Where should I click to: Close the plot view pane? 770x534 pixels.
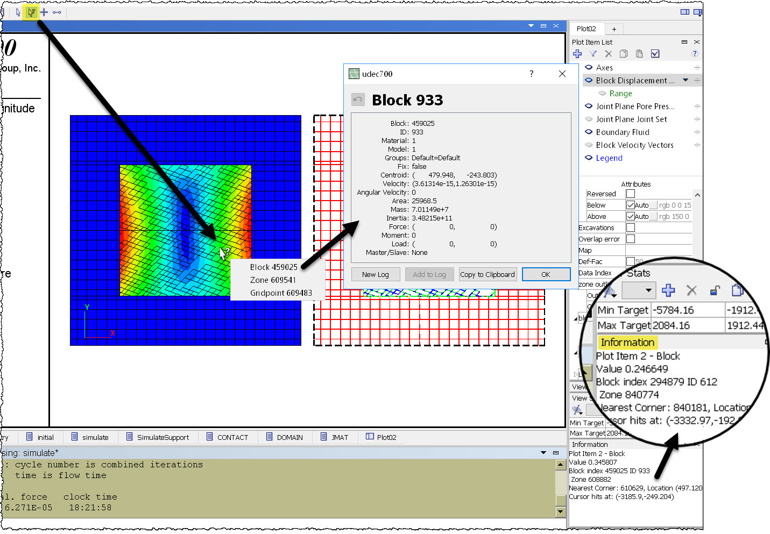[556, 26]
